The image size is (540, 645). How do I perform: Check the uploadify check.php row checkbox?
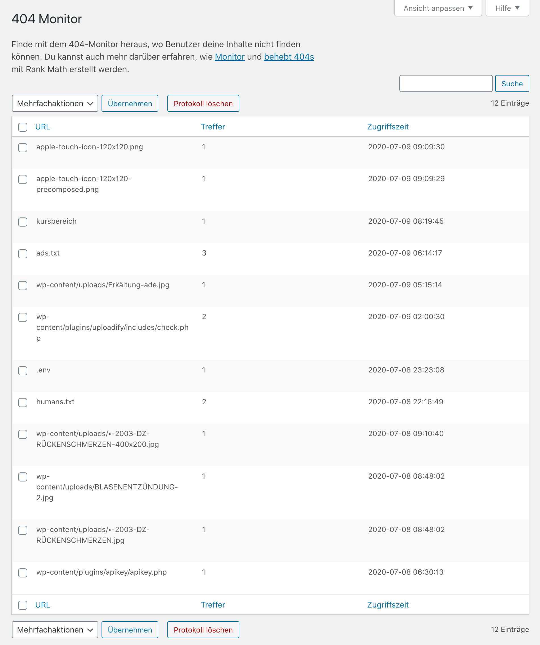[23, 317]
